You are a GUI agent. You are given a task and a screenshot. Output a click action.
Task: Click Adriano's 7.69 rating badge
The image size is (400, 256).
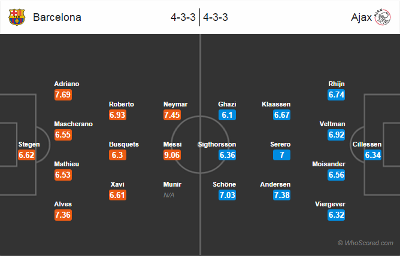point(63,95)
